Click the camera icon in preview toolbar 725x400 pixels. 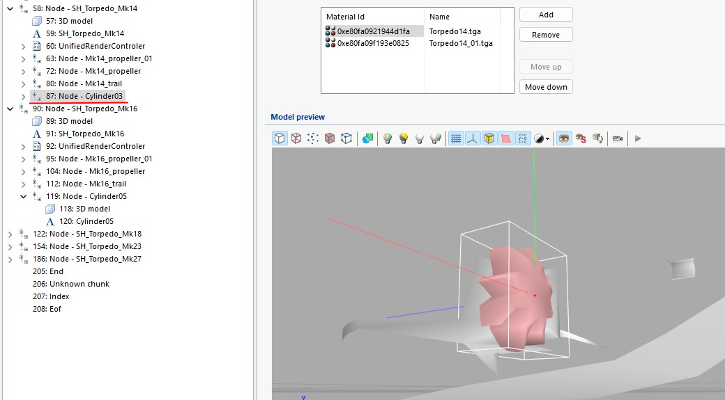tap(617, 138)
